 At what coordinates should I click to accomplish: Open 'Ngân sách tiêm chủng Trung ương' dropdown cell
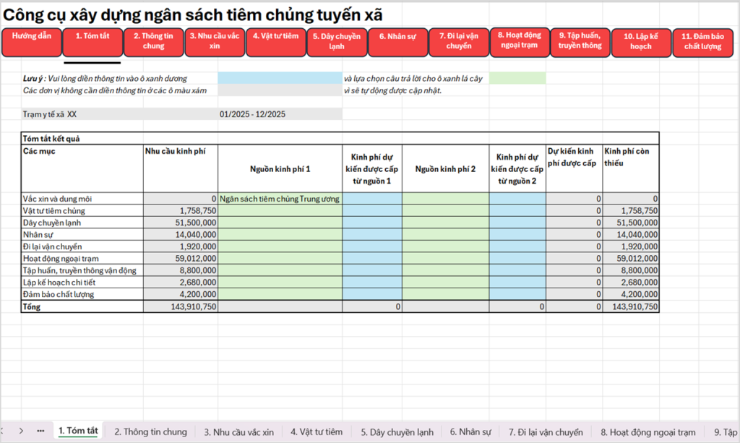(x=280, y=198)
